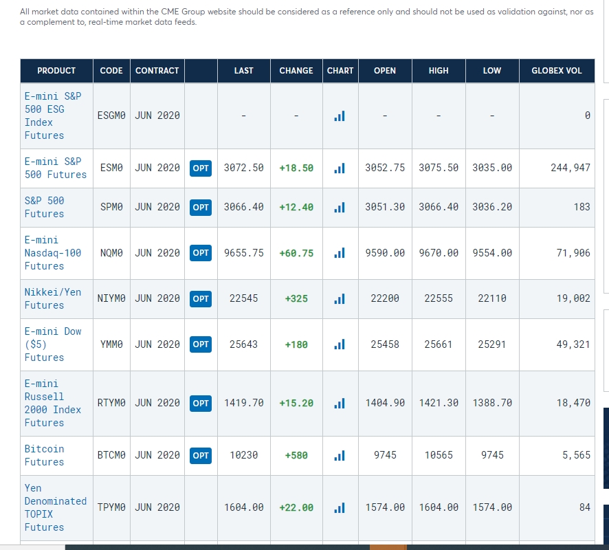Viewport: 609px width, 550px height.
Task: Open OPT for Bitcoin Futures BTCM0
Action: click(x=201, y=455)
